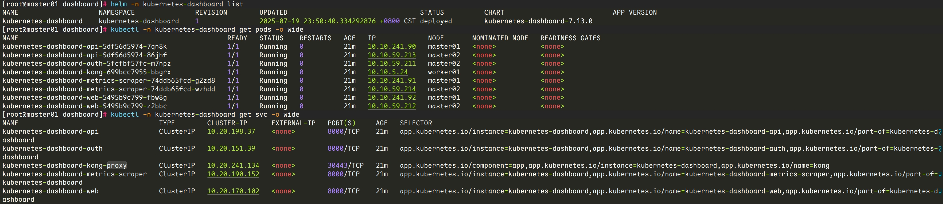Screen dimensions: 943x204
Task: Open the metrics-scraper cluster IP 10.20.190.152
Action: tap(233, 174)
